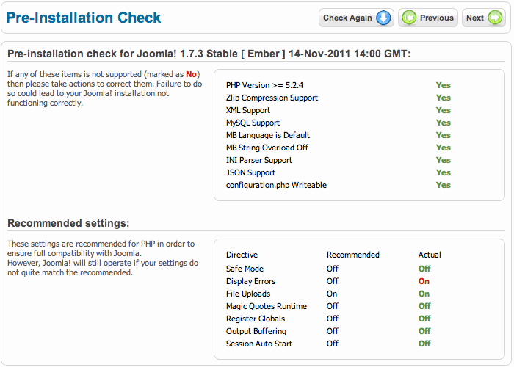Click the green right-arrow Next icon

click(x=495, y=18)
